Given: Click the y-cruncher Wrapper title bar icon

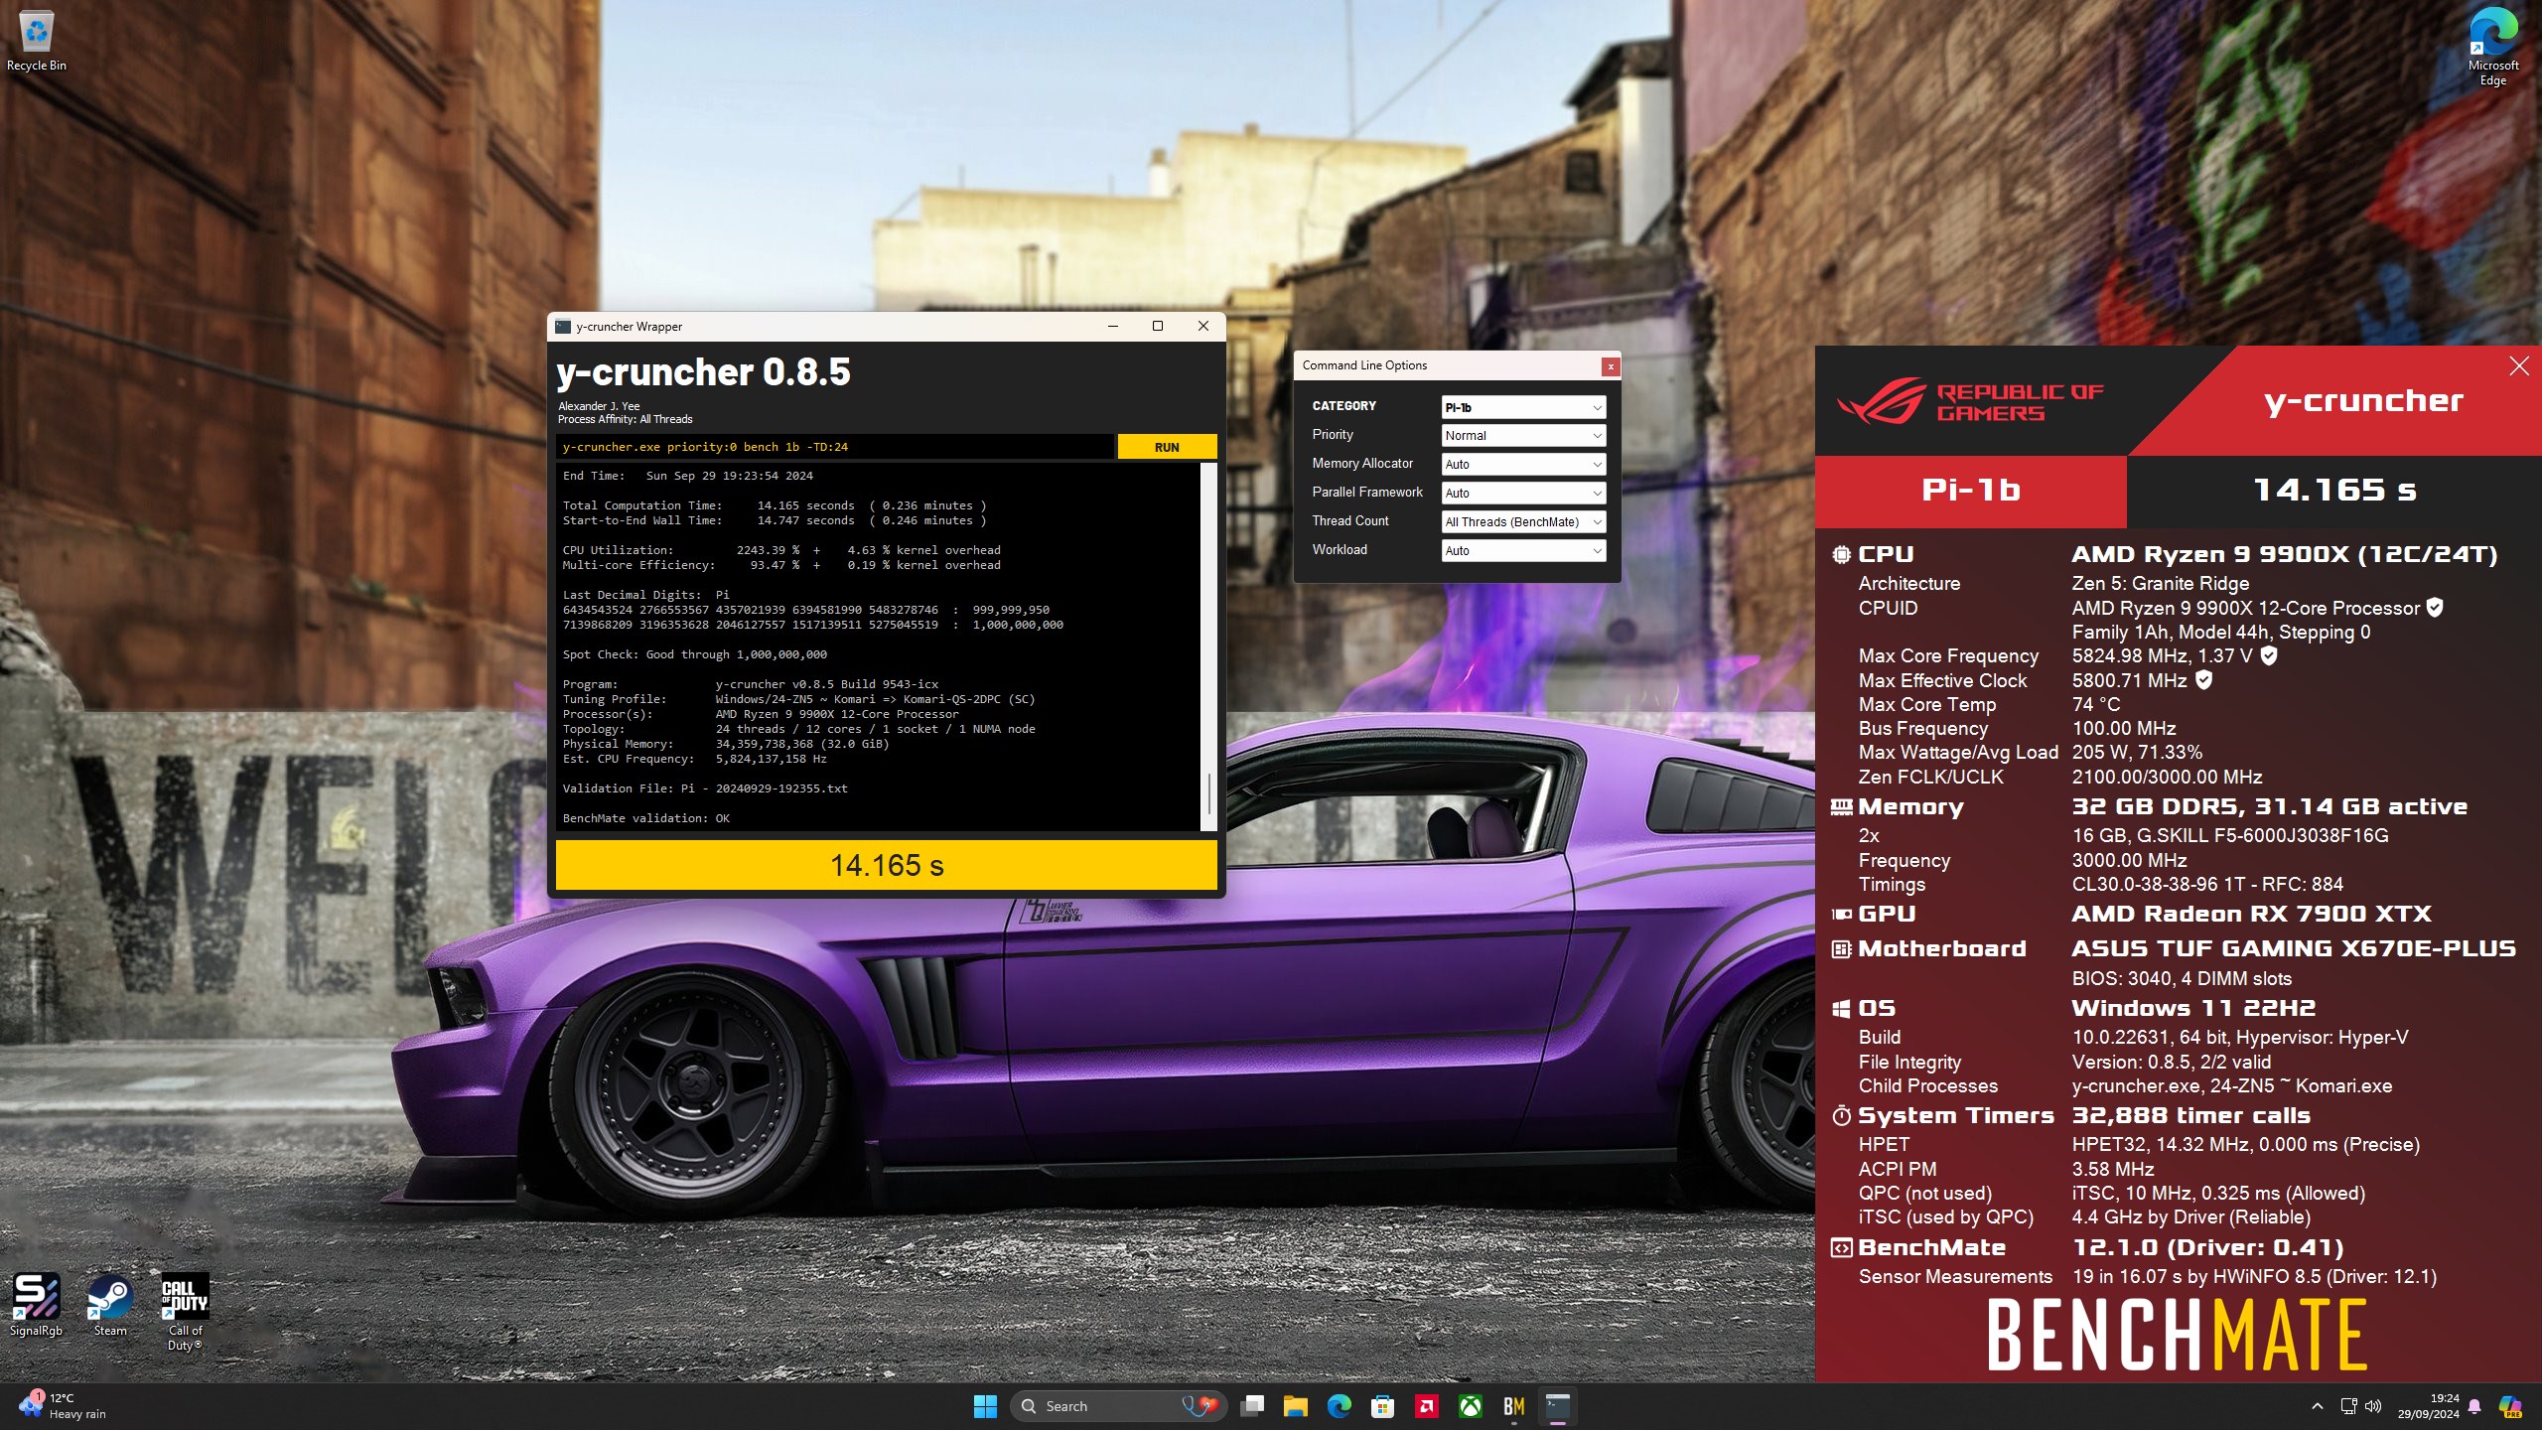Looking at the screenshot, I should coord(563,326).
